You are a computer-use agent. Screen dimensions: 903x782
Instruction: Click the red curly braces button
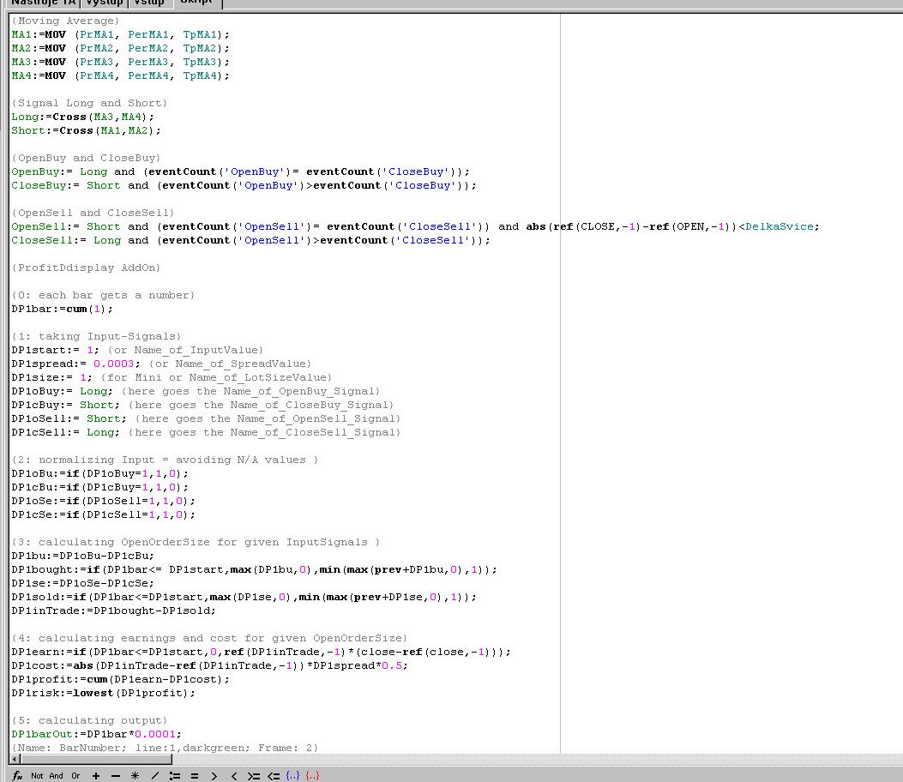tap(312, 775)
